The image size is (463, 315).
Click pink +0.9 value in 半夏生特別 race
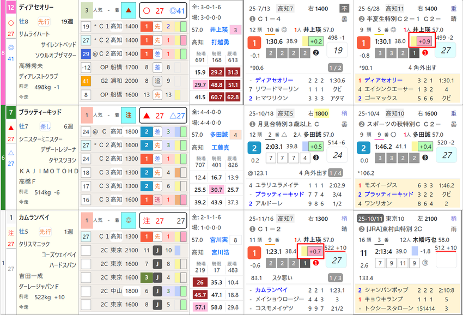424,41
